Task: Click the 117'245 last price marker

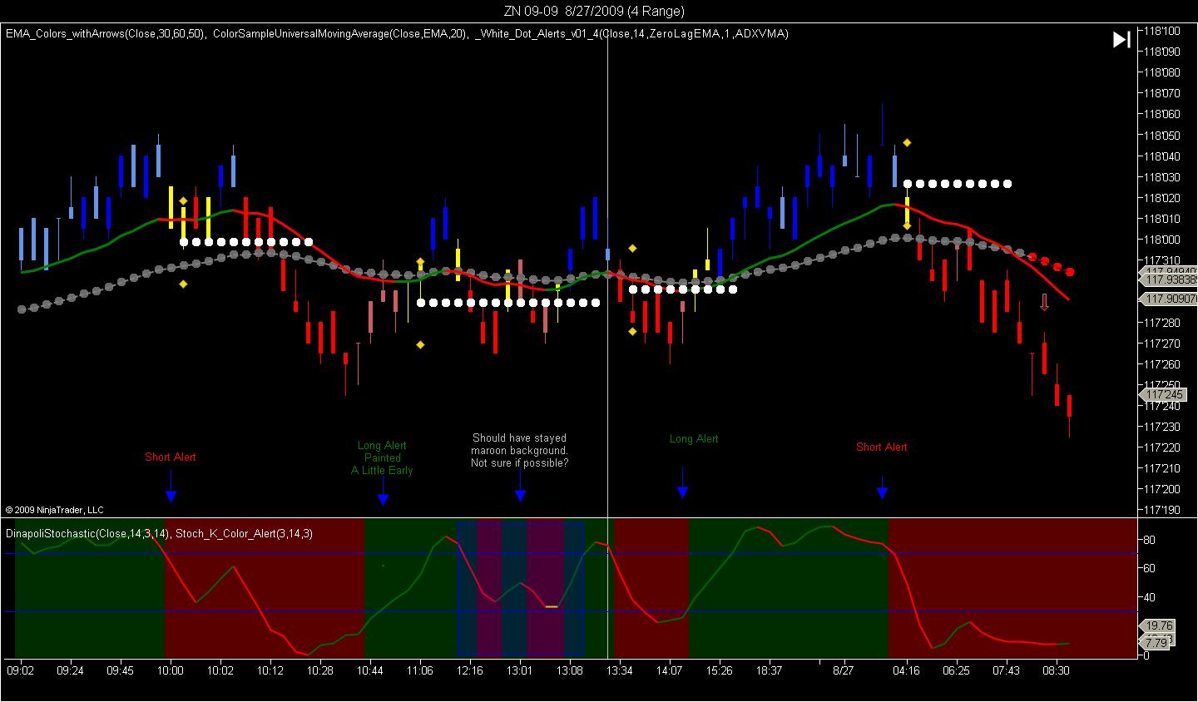Action: [x=1162, y=395]
